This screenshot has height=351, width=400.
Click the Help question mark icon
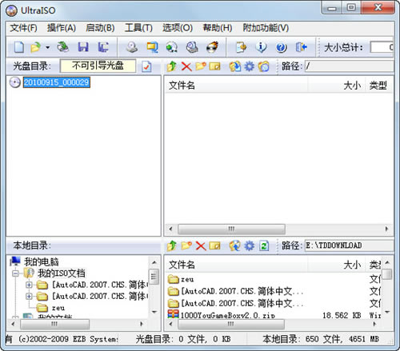coord(281,47)
